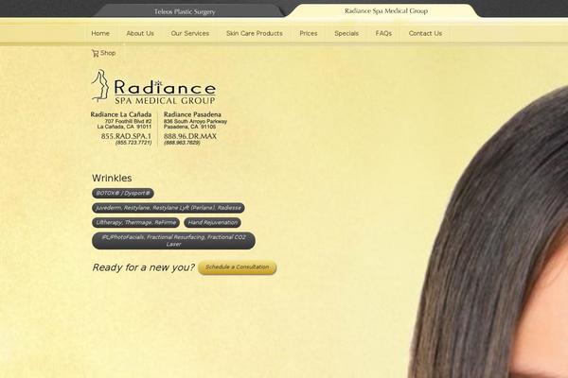Open the FAQs page
This screenshot has width=568, height=378.
(383, 33)
